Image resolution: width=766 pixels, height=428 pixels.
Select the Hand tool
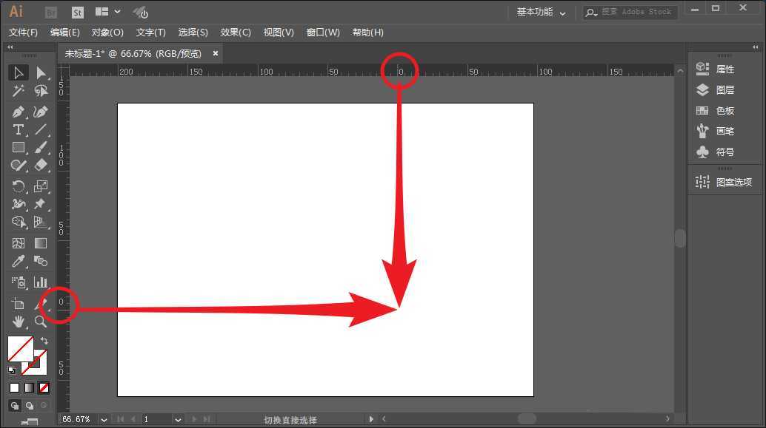point(19,322)
